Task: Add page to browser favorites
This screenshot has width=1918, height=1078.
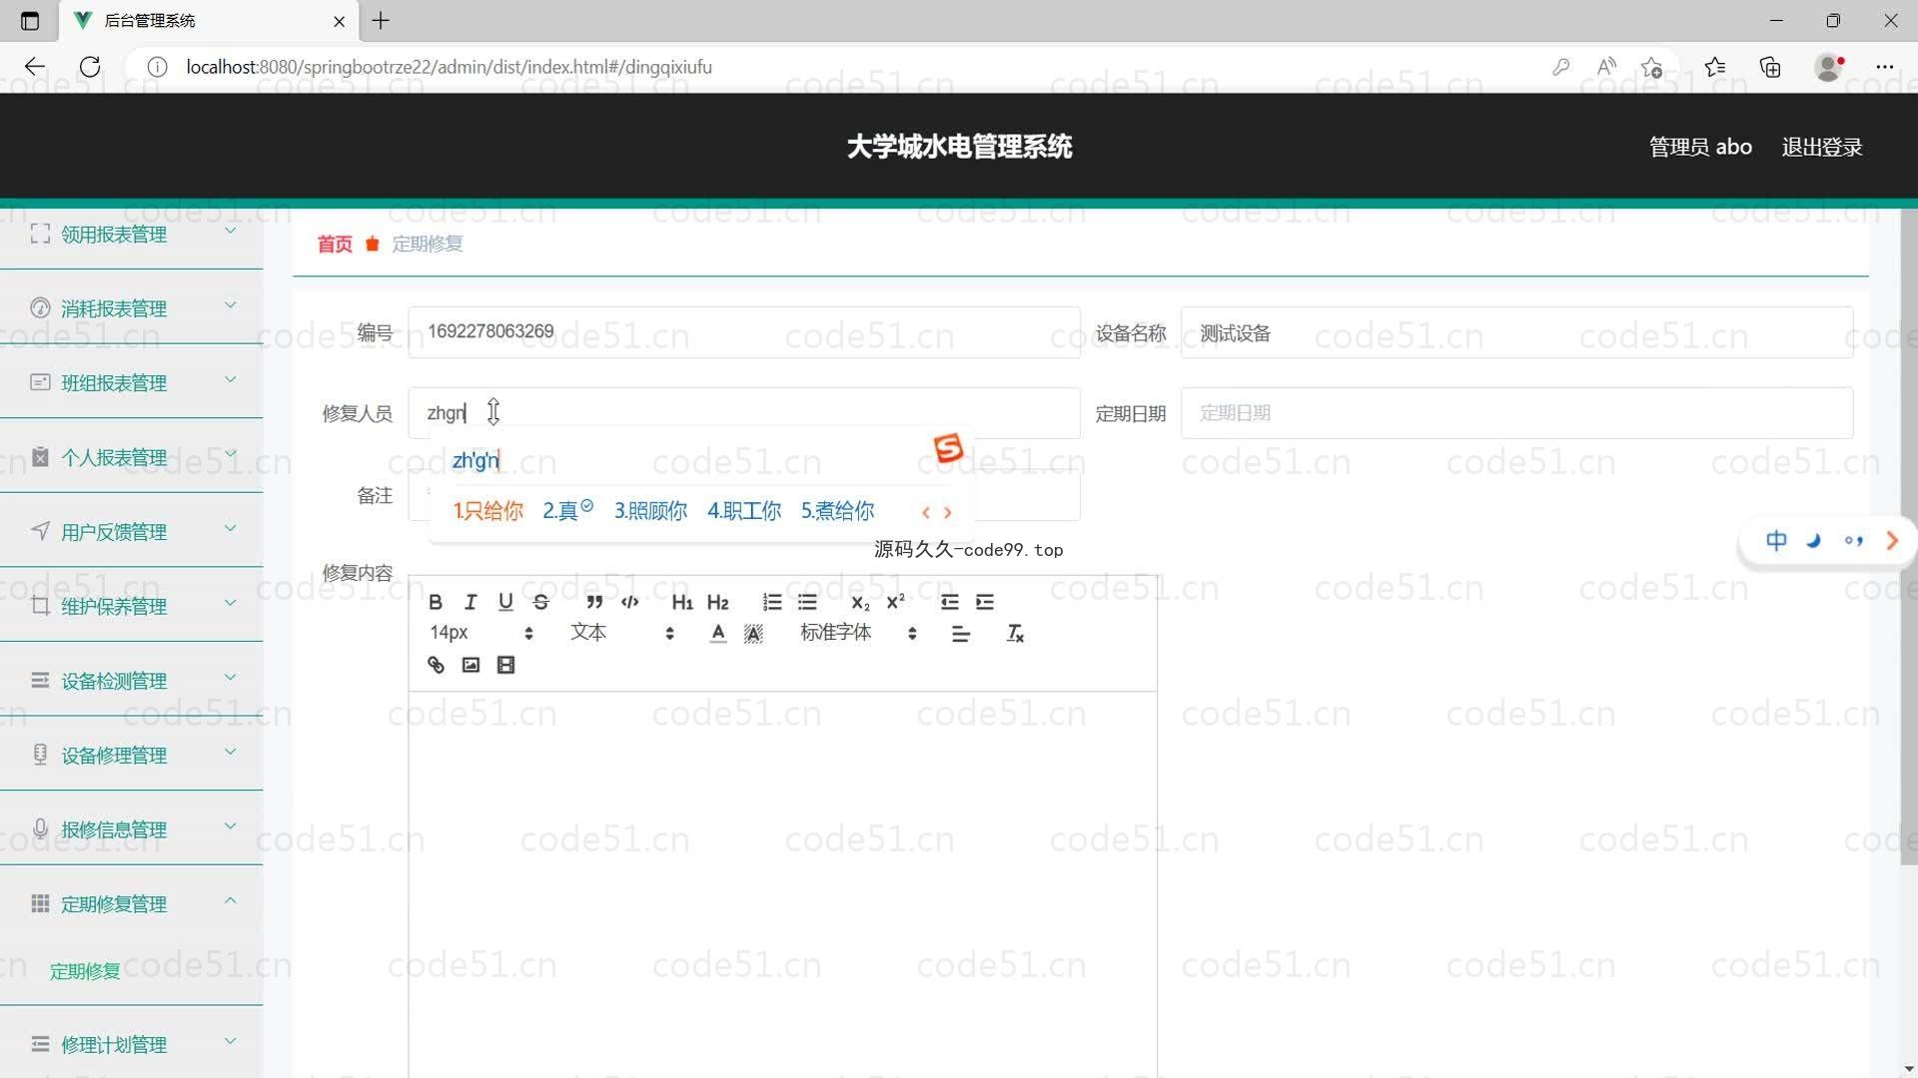Action: tap(1651, 67)
